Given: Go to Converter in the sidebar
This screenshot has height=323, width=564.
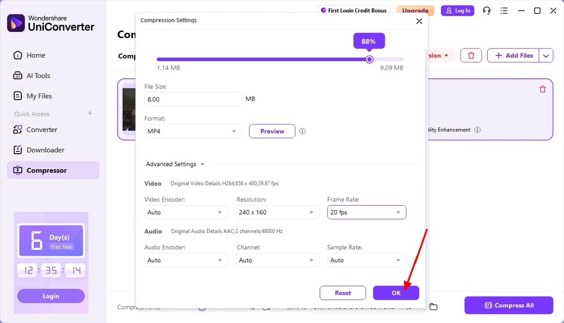Looking at the screenshot, I should tap(42, 129).
